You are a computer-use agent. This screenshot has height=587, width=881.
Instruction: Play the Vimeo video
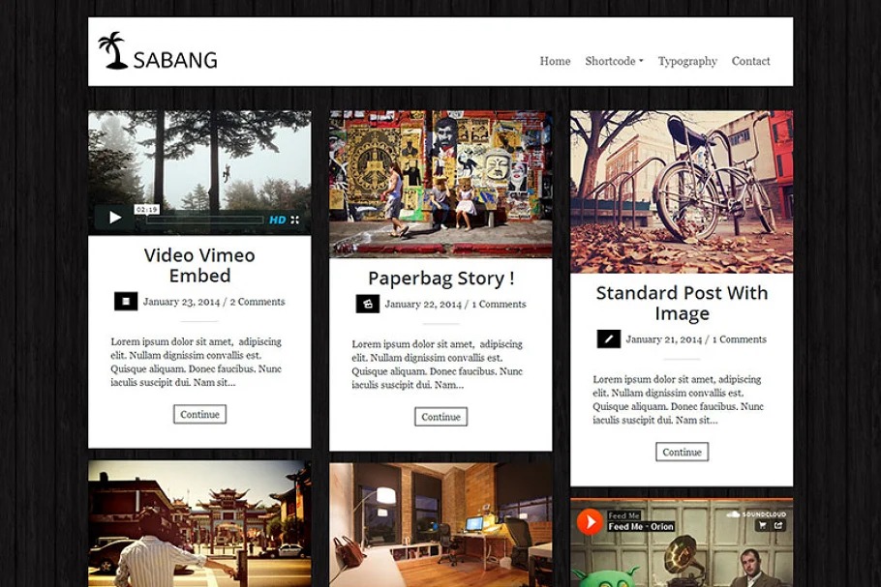(114, 218)
